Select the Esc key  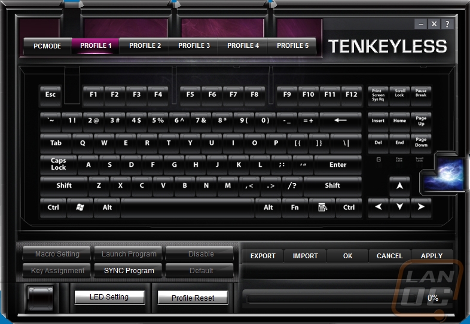point(50,96)
